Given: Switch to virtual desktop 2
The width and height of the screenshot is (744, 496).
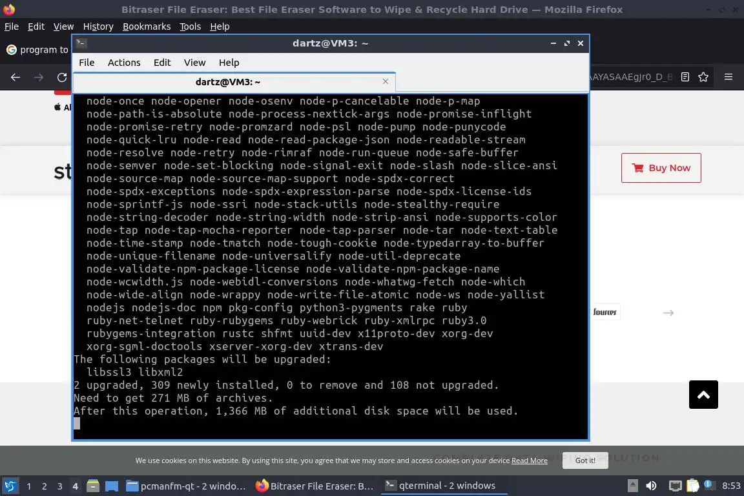Looking at the screenshot, I should click(44, 486).
